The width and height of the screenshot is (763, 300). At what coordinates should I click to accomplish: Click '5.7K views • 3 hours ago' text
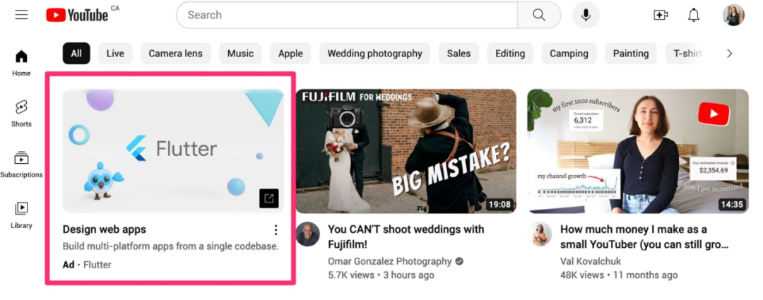[381, 275]
